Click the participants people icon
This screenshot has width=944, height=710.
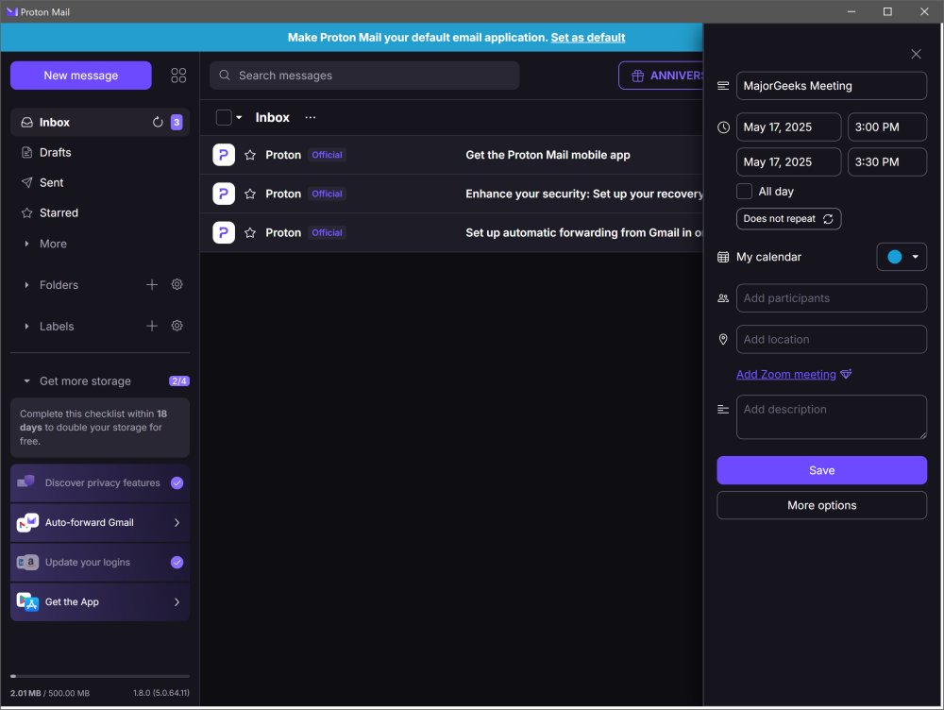tap(723, 298)
